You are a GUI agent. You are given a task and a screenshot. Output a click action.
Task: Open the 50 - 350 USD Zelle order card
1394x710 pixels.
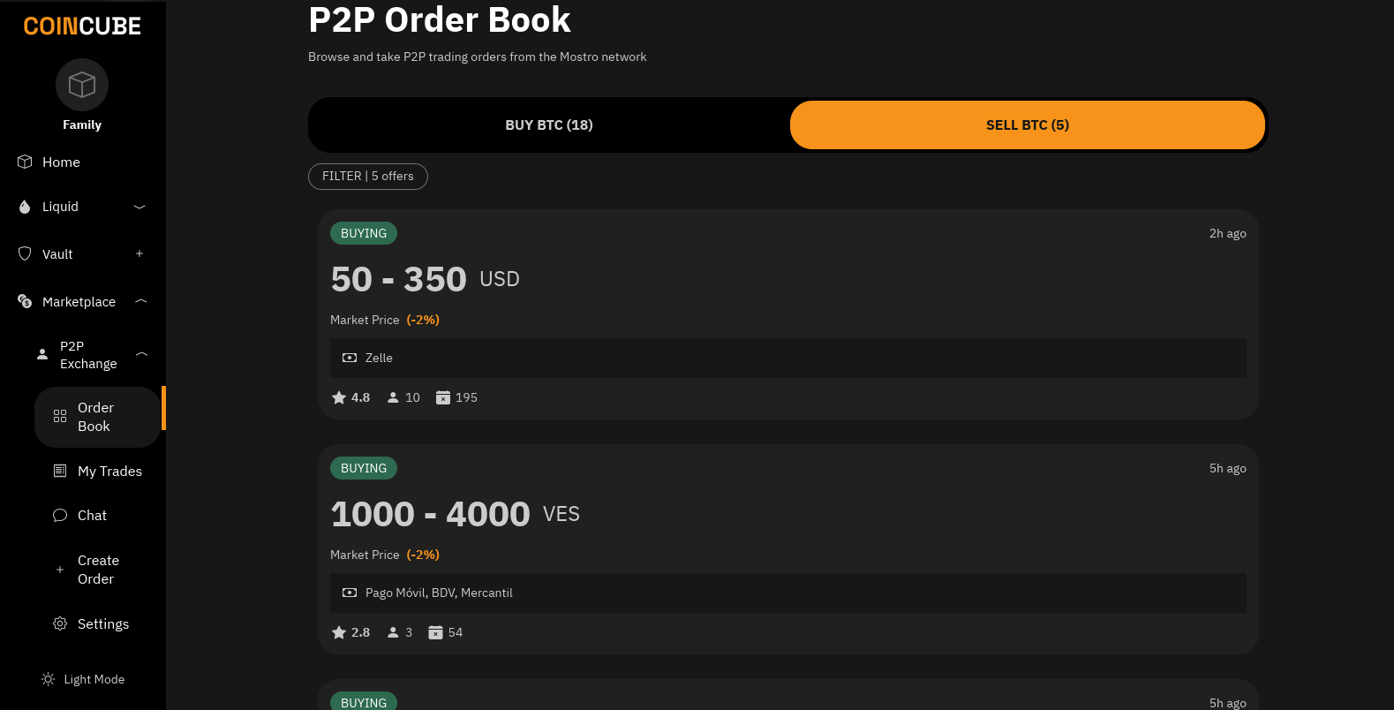click(x=787, y=313)
